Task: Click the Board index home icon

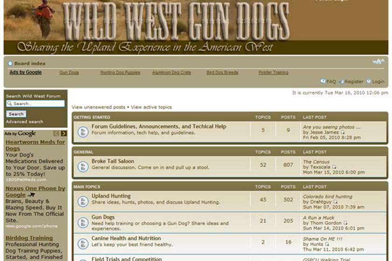Action: pyautogui.click(x=10, y=63)
